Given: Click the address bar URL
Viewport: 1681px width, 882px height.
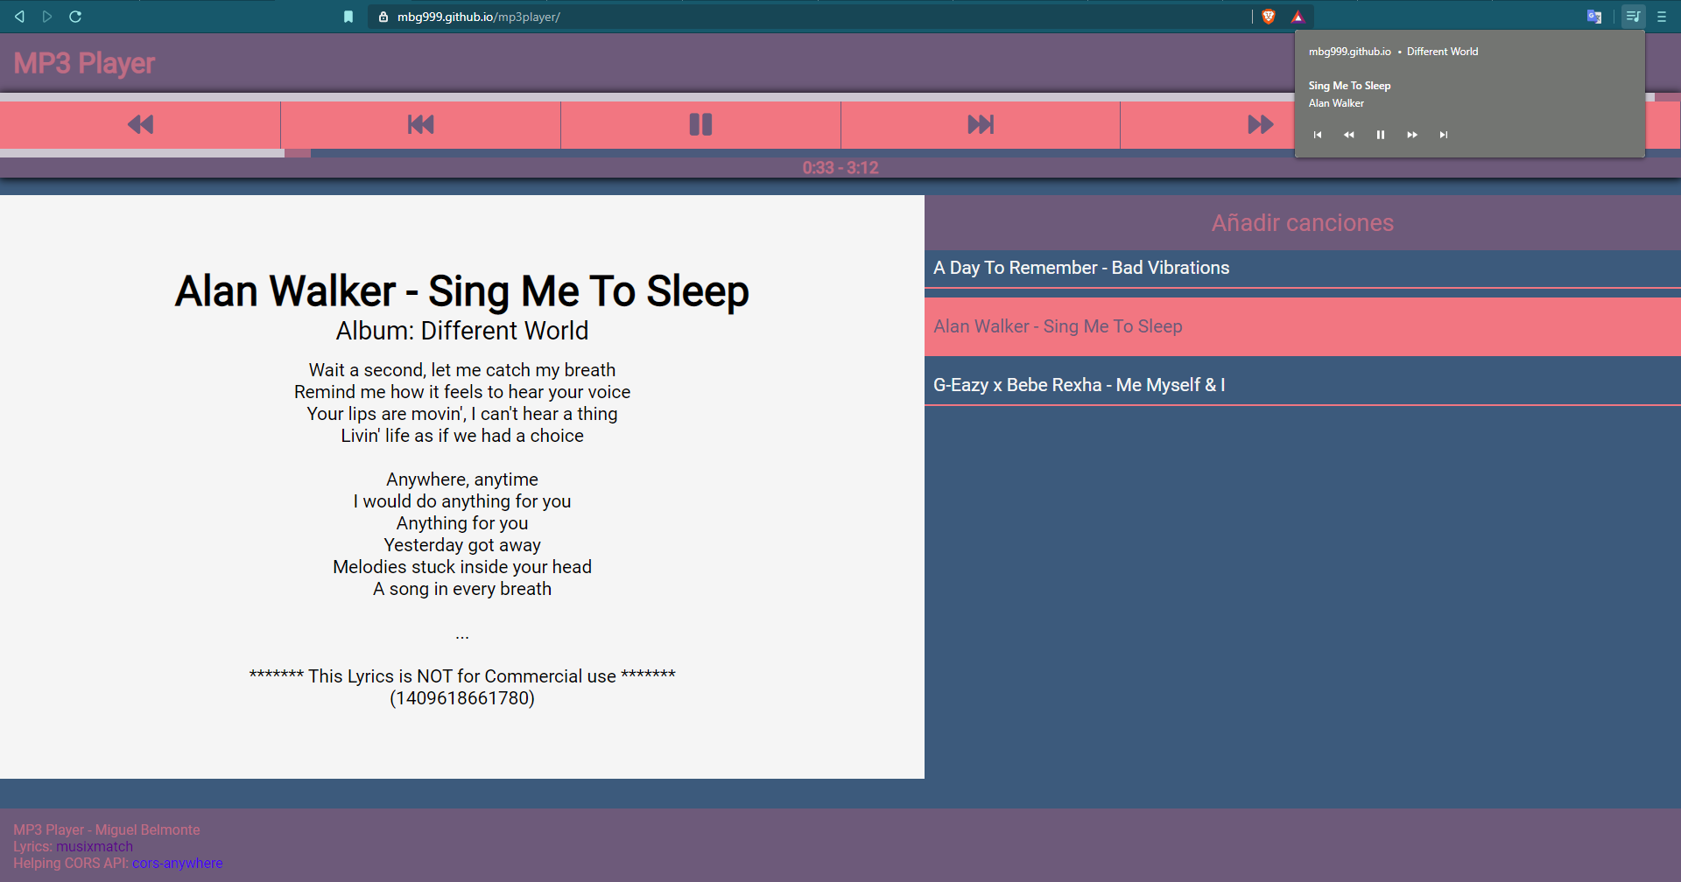Looking at the screenshot, I should [x=478, y=17].
